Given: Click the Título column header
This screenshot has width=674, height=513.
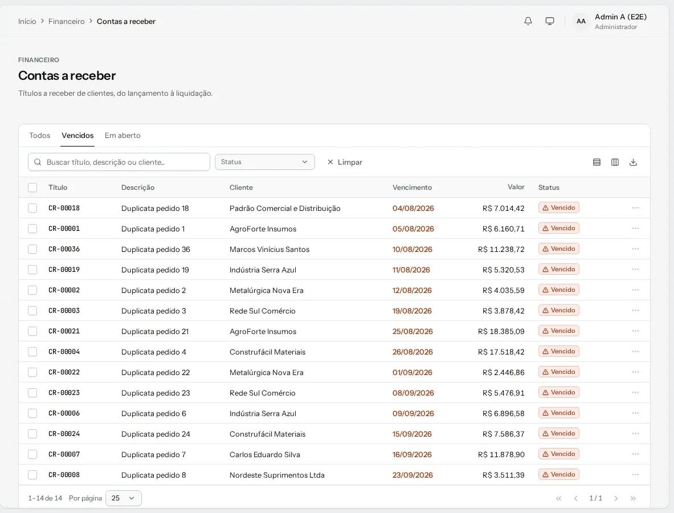Looking at the screenshot, I should [58, 188].
